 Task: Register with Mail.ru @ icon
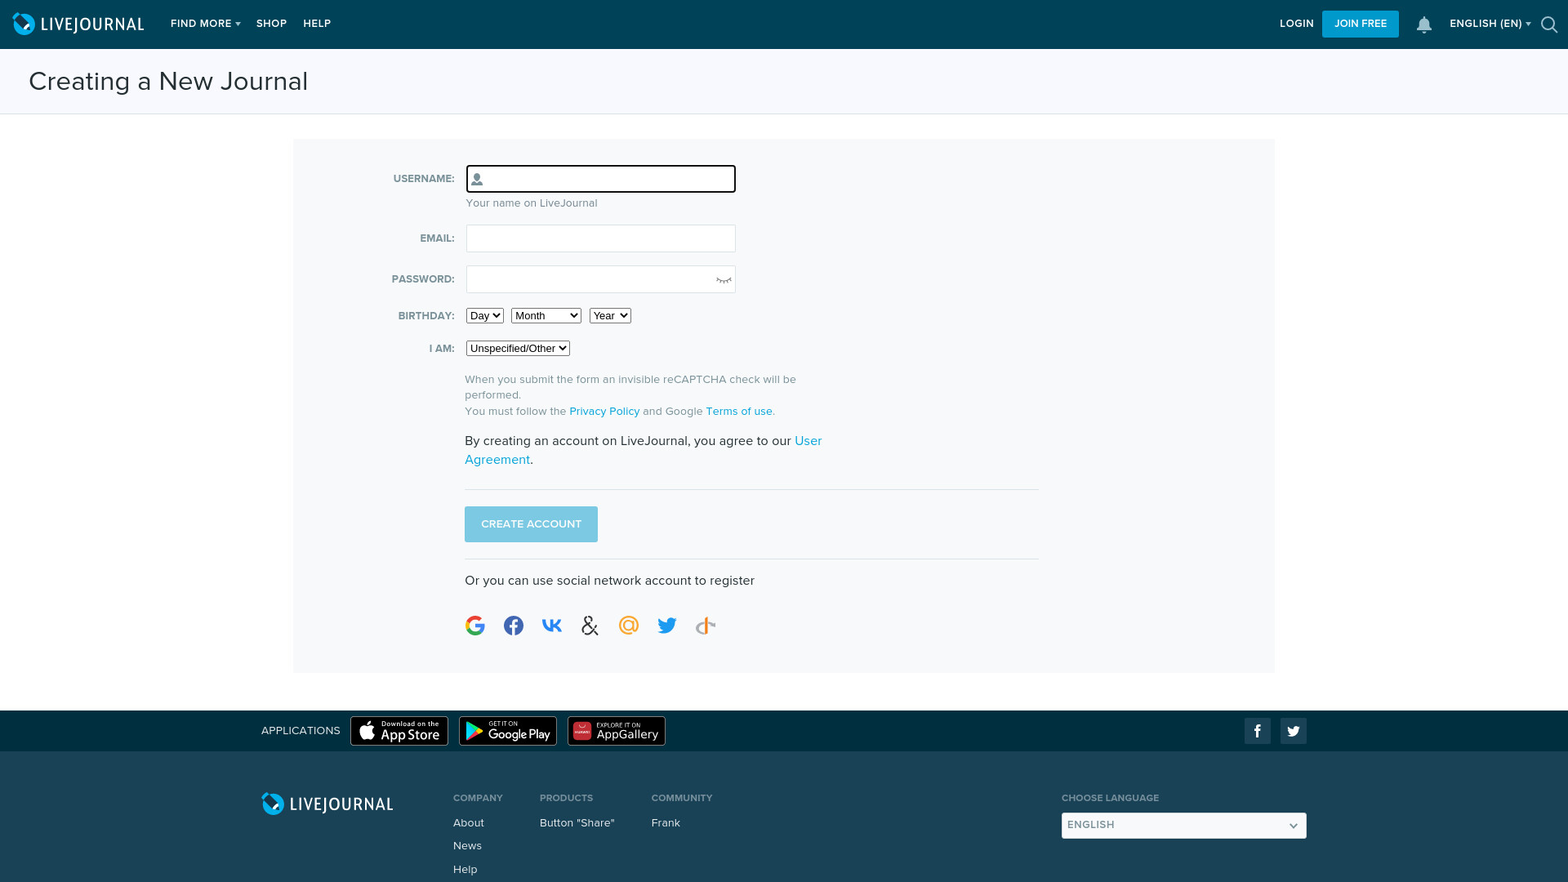coord(629,626)
